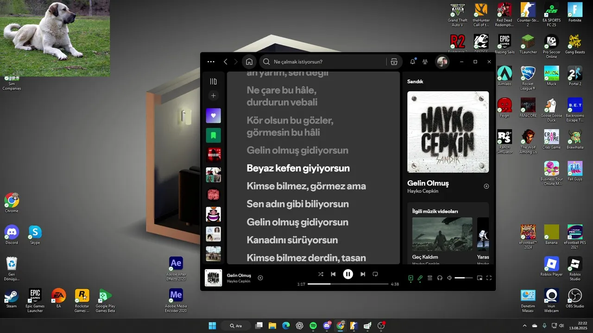This screenshot has width=593, height=333.
Task: Jump to lyric 'Kanadını sürüyorsun'
Action: pos(292,240)
